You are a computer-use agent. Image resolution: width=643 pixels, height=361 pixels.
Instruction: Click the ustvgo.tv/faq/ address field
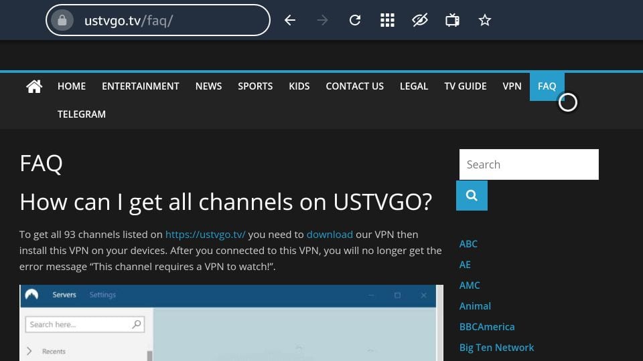pos(158,20)
